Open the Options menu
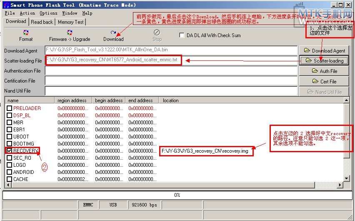 point(48,13)
